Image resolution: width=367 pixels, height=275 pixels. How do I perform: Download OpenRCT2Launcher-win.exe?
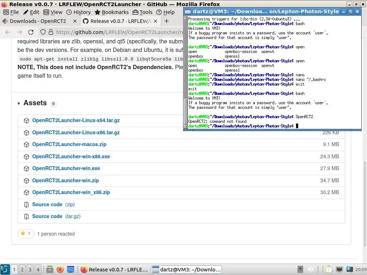66,168
